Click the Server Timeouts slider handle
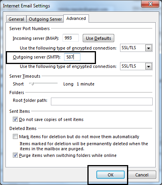The image size is (162, 185). [x=32, y=84]
